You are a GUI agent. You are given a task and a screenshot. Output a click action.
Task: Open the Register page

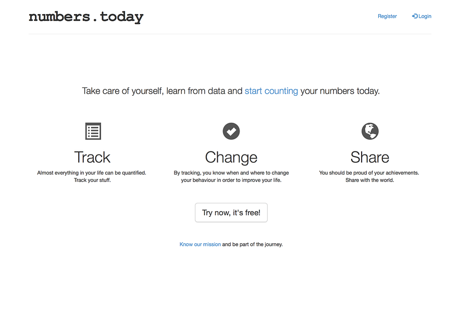tap(387, 16)
